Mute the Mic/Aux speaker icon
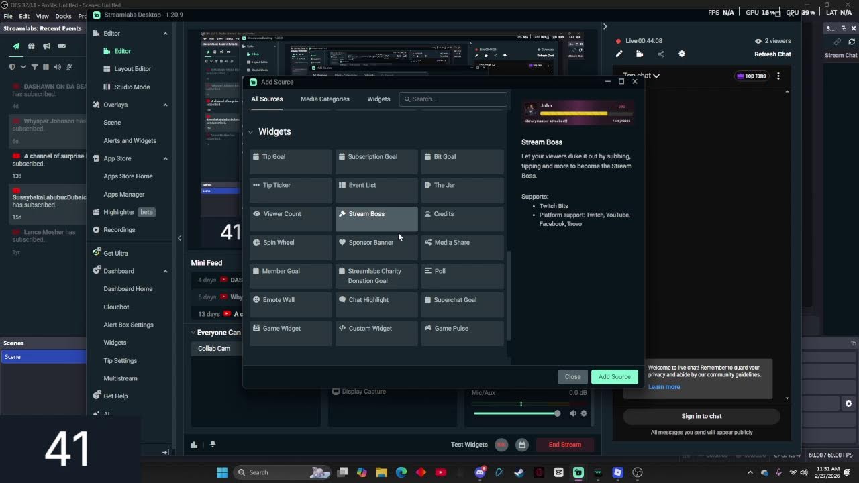The height and width of the screenshot is (483, 859). (572, 413)
